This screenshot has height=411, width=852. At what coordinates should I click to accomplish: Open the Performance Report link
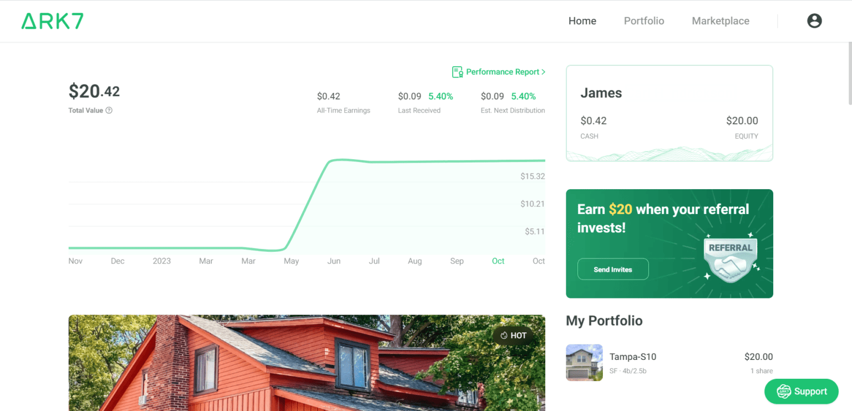click(x=502, y=72)
